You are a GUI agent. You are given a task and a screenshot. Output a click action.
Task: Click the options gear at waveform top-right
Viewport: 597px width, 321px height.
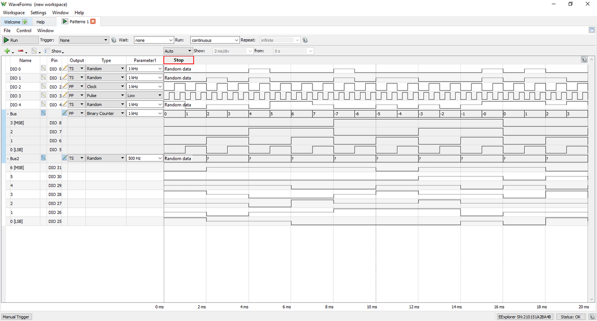pos(583,60)
